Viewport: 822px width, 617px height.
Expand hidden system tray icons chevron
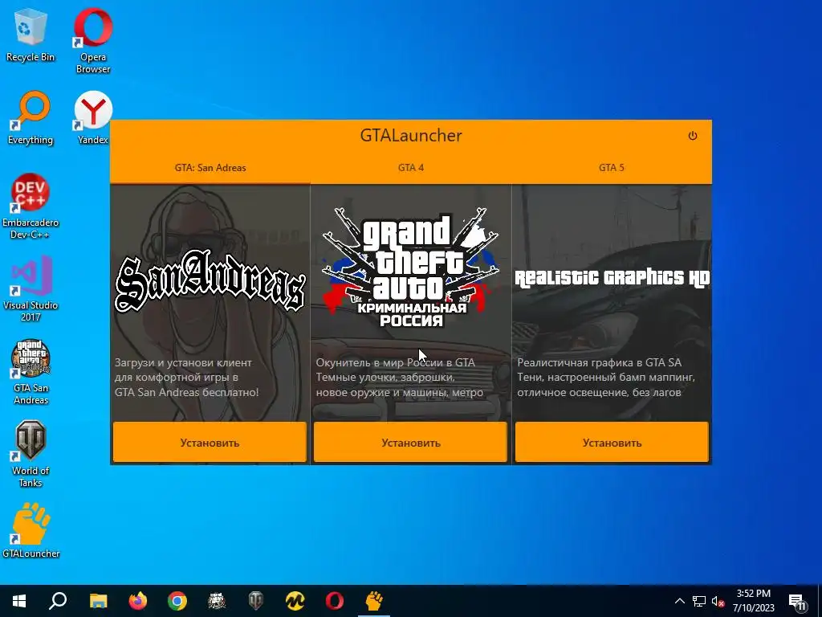coord(679,601)
